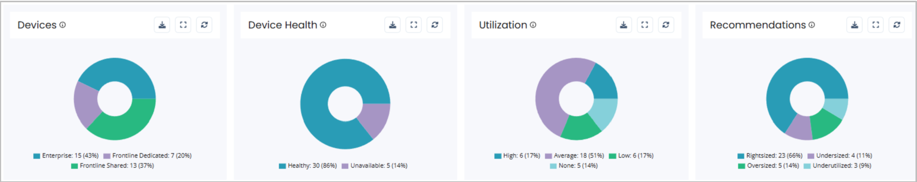The height and width of the screenshot is (182, 917).
Task: Open the Utilization chart in fullscreen
Action: [645, 25]
